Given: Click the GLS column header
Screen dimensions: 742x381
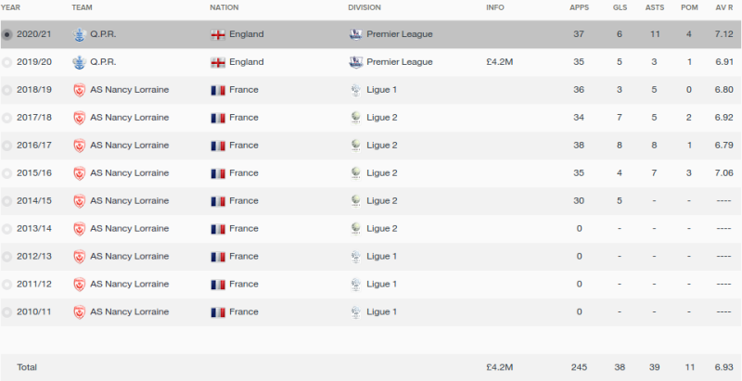Looking at the screenshot, I should coord(620,7).
